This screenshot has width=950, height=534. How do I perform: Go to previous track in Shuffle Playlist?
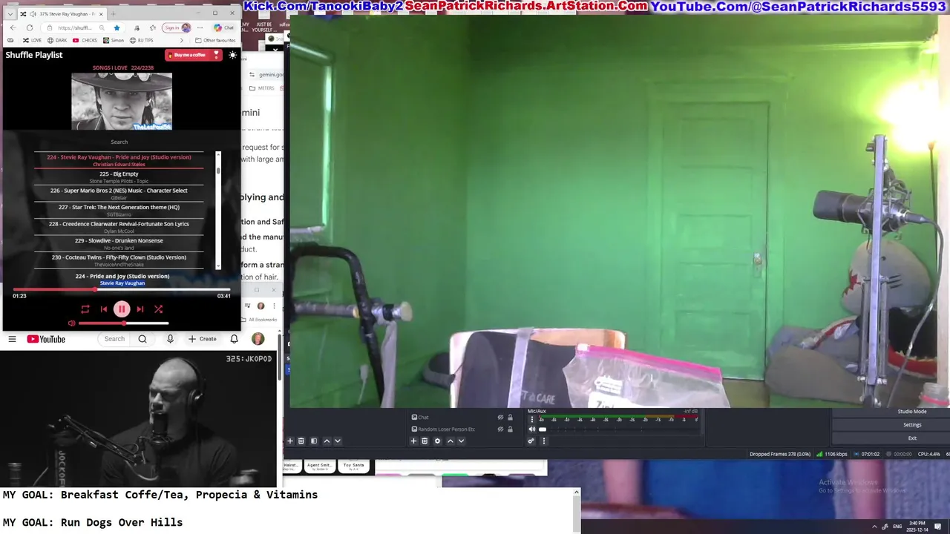click(104, 309)
